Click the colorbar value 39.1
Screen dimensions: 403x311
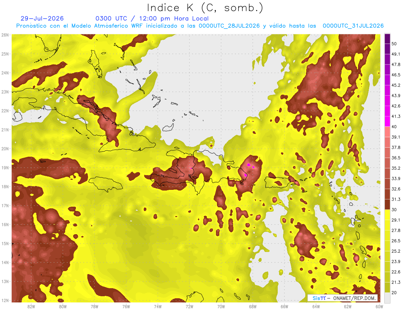coord(396,137)
